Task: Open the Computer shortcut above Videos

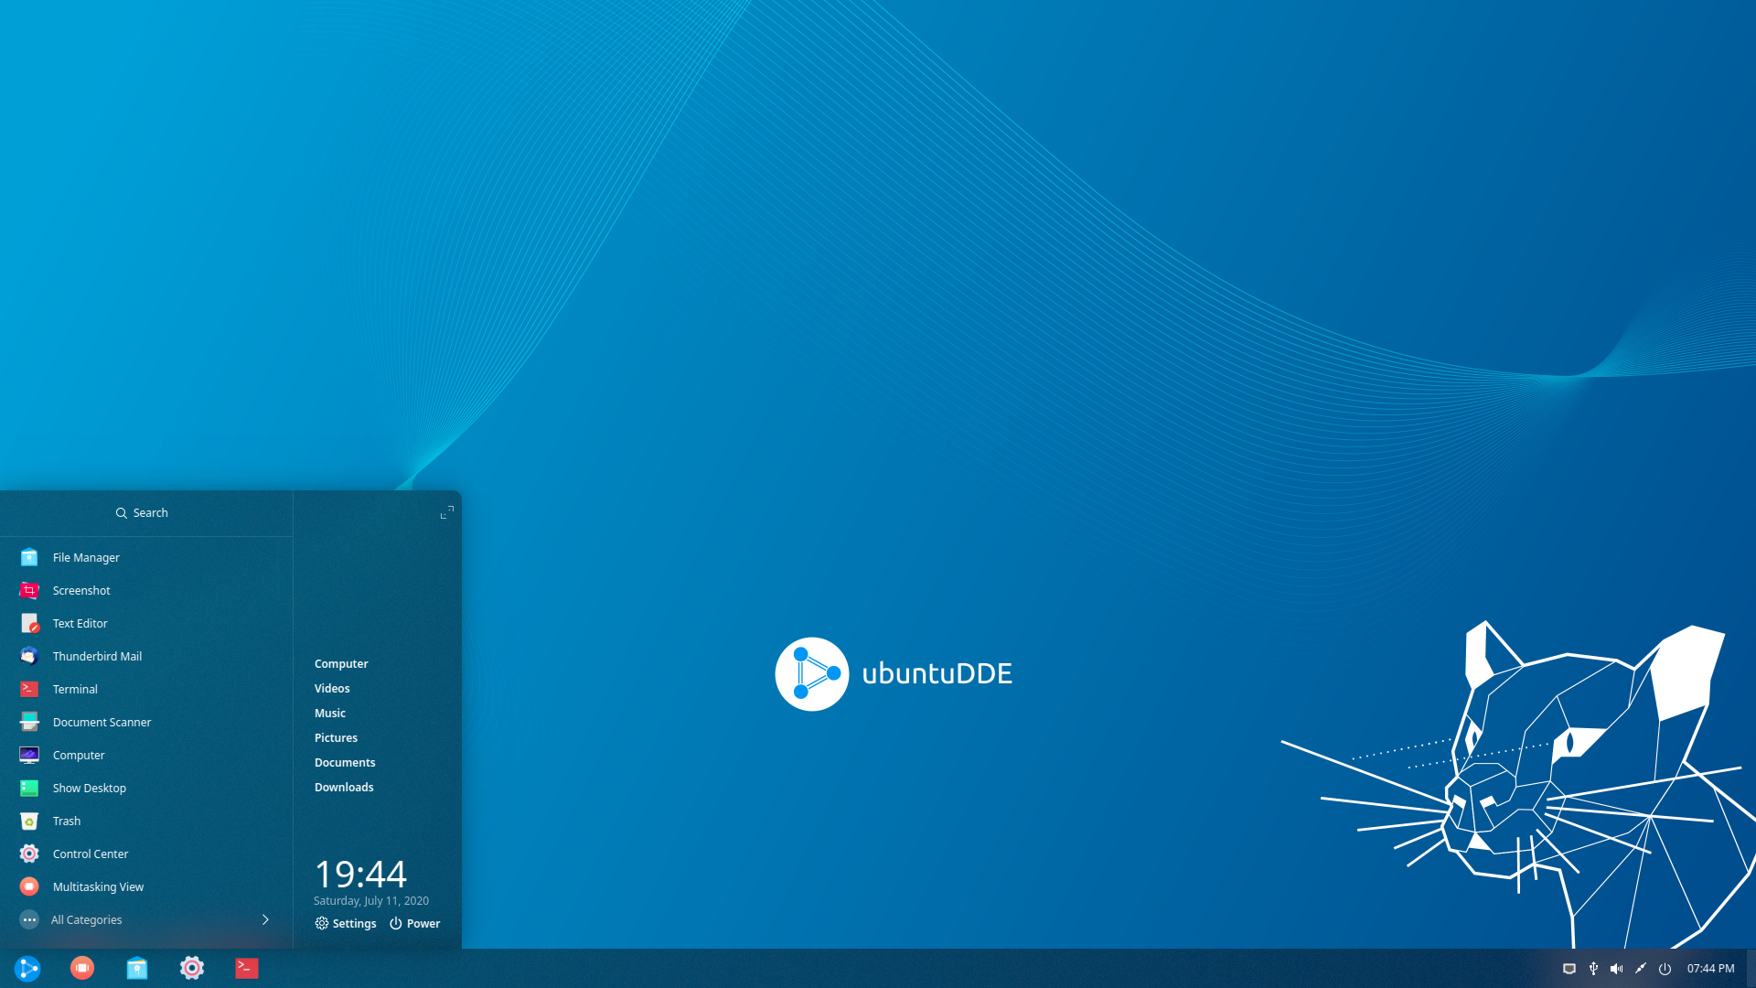Action: click(x=341, y=663)
